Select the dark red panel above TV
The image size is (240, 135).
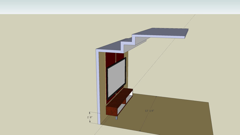point(110,59)
